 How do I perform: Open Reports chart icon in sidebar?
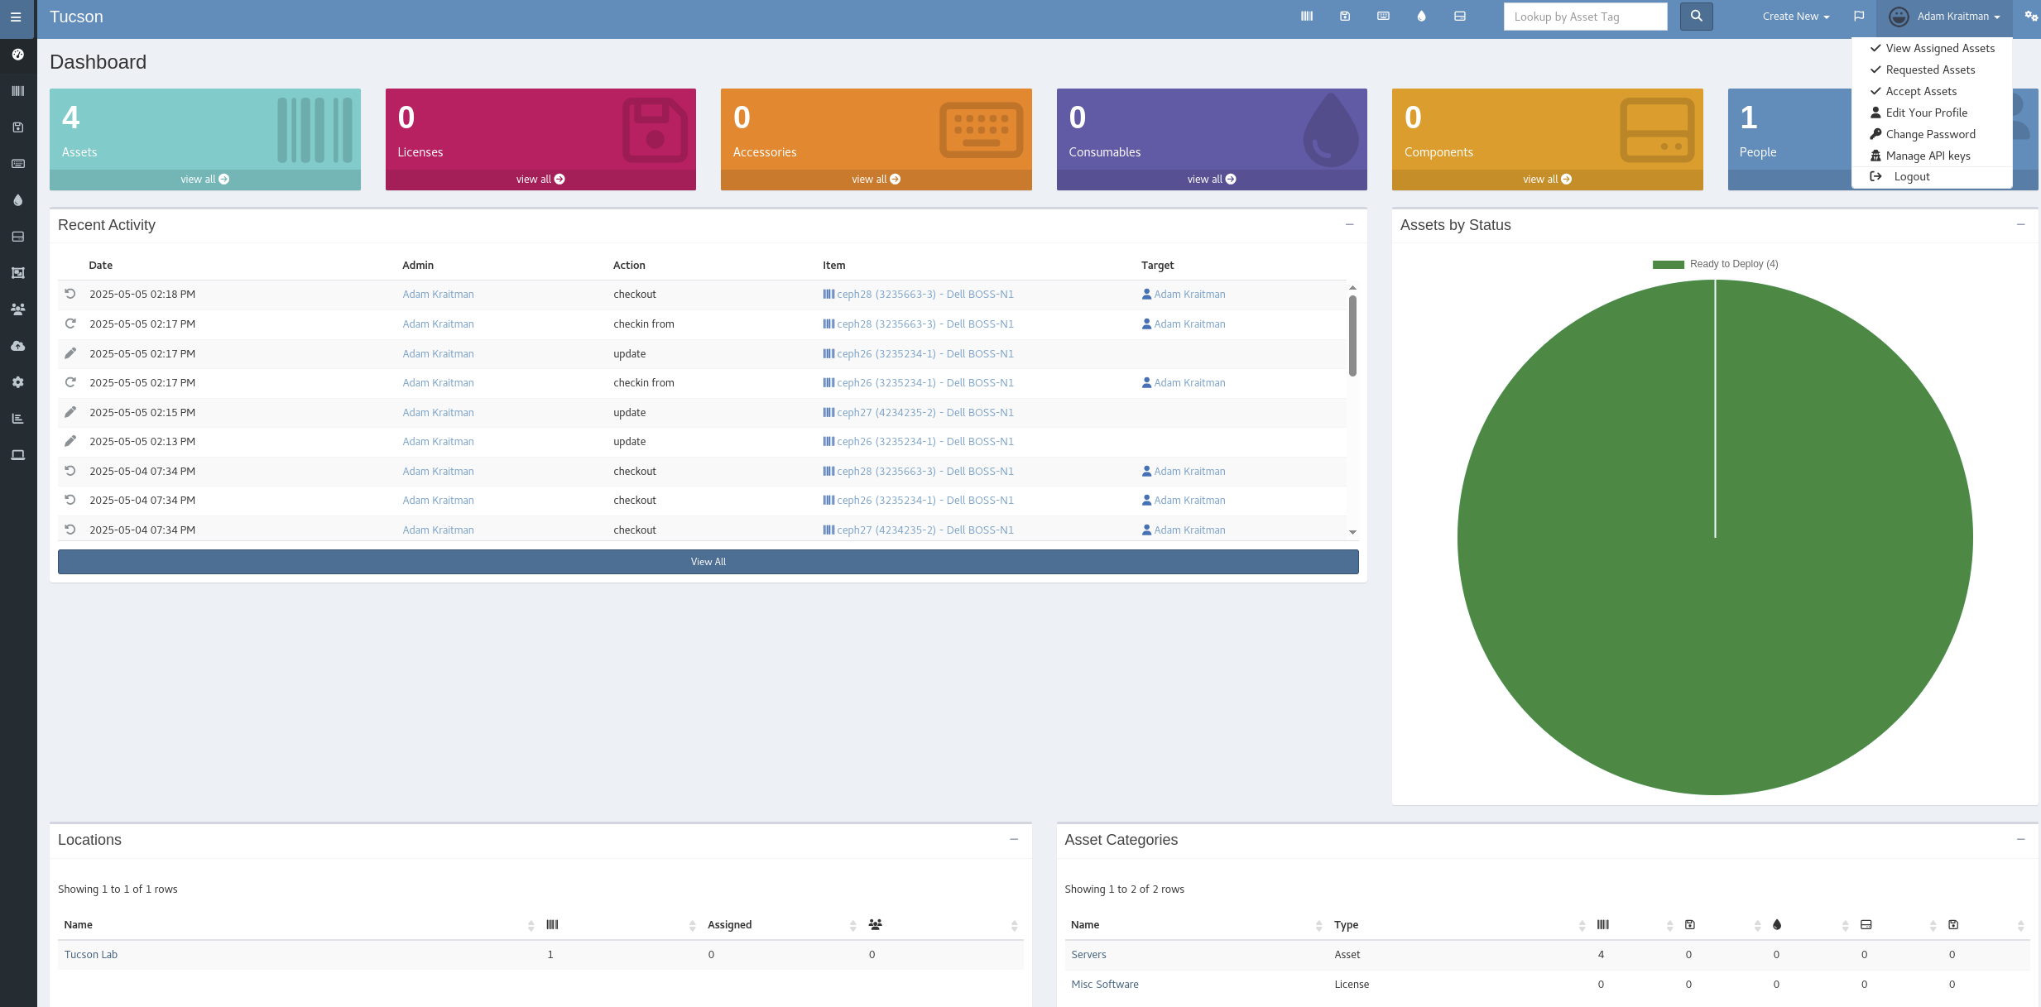(17, 419)
